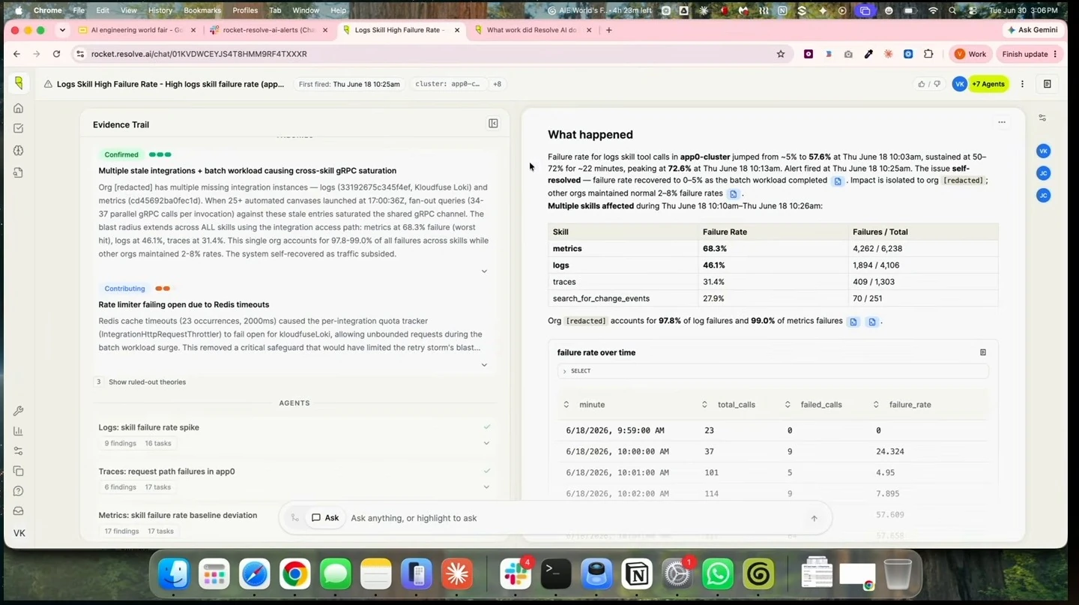1079x605 pixels.
Task: Click the filter sliders icon right of report
Action: coord(1042,118)
